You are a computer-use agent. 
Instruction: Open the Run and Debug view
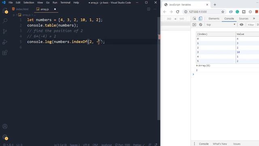[5, 42]
